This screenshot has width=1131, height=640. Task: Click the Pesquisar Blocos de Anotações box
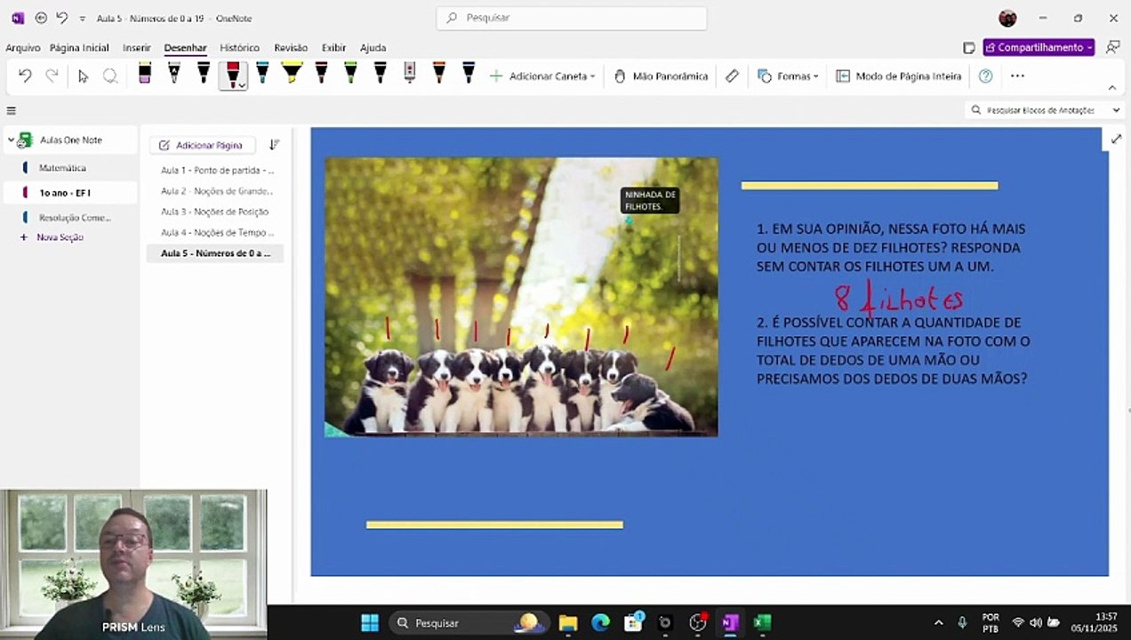1044,110
